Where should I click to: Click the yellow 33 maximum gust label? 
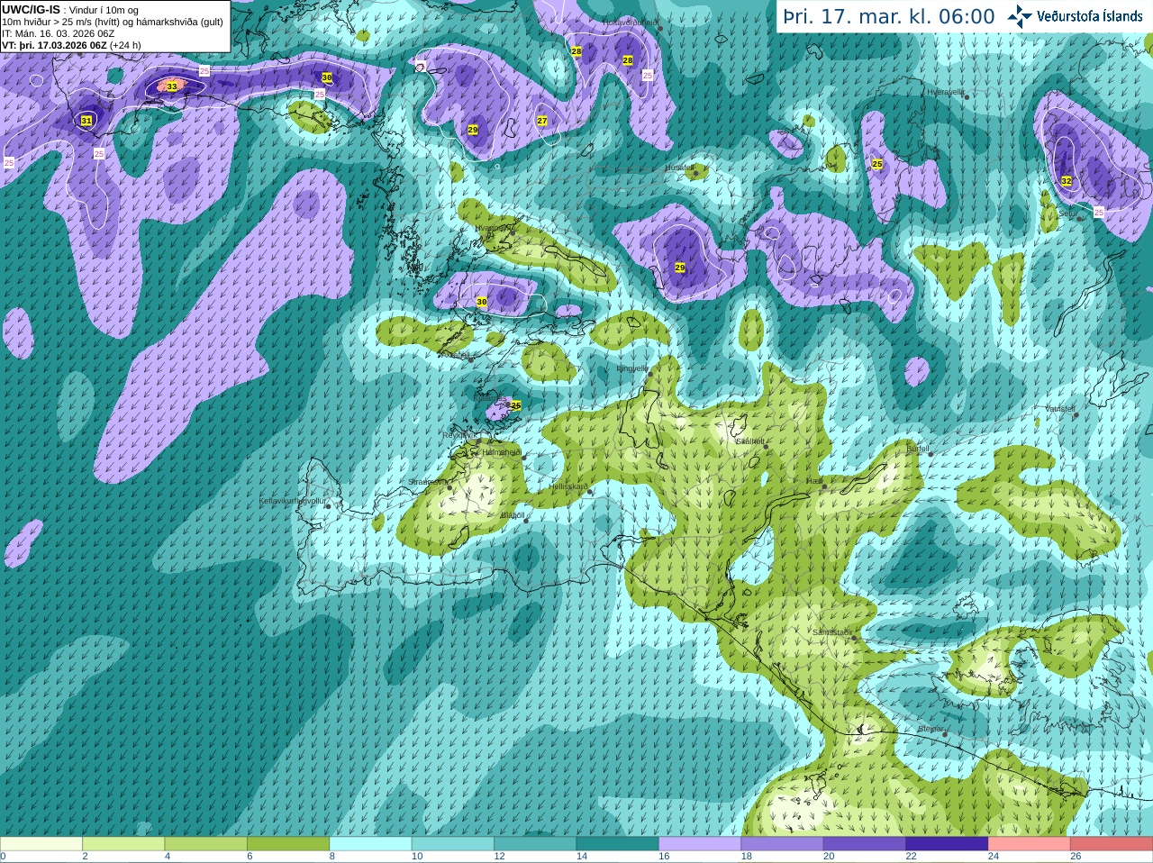[172, 86]
